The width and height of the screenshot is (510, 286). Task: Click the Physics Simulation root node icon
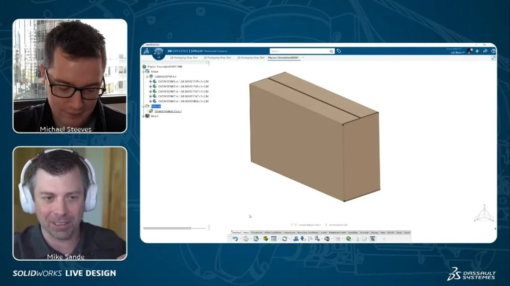click(144, 67)
